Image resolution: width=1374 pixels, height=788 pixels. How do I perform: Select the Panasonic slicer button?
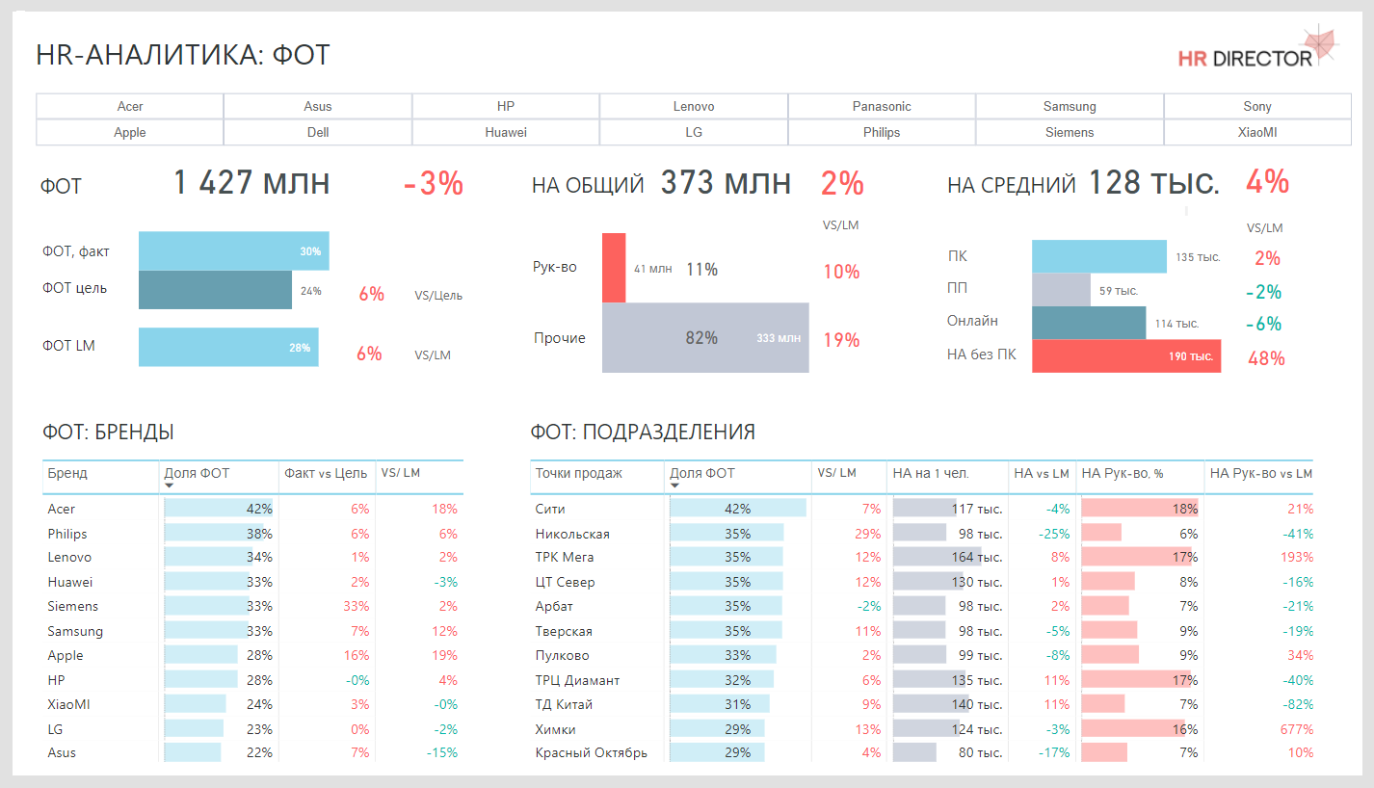[882, 106]
